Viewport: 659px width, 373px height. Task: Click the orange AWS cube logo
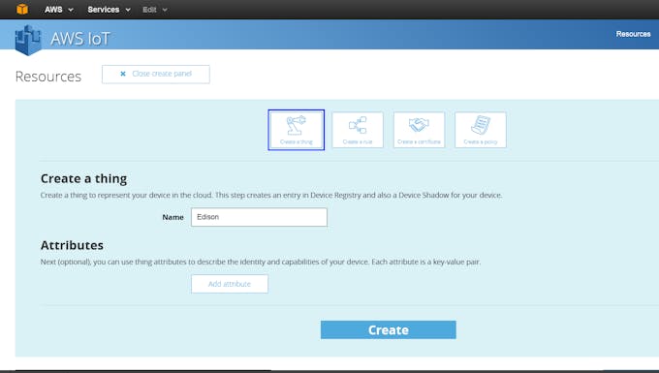(x=22, y=10)
